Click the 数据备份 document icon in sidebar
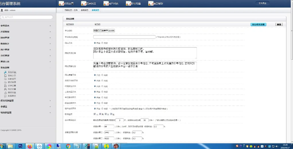This screenshot has width=293, height=149. click(x=5, y=96)
